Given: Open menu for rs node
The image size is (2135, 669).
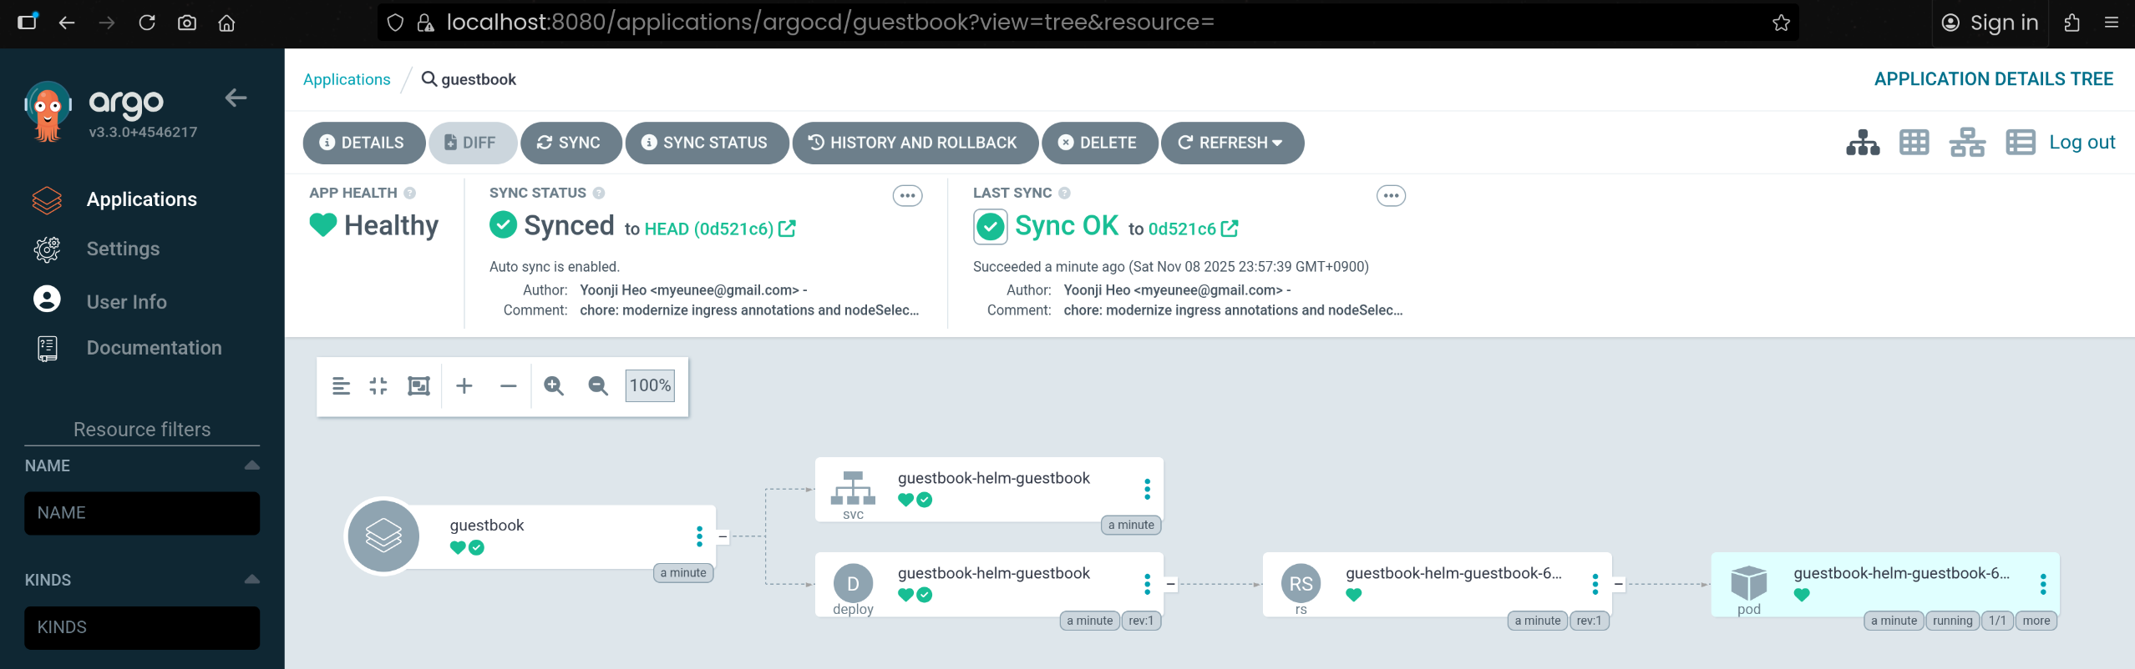Looking at the screenshot, I should coord(1595,584).
